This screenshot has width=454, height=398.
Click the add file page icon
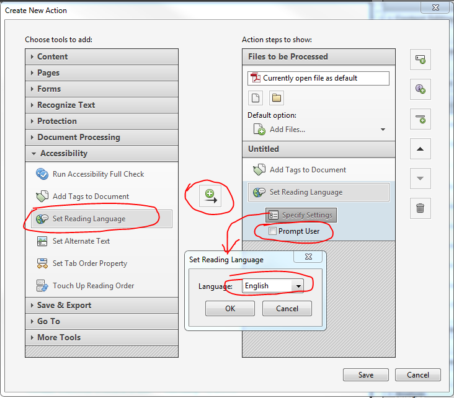point(256,98)
